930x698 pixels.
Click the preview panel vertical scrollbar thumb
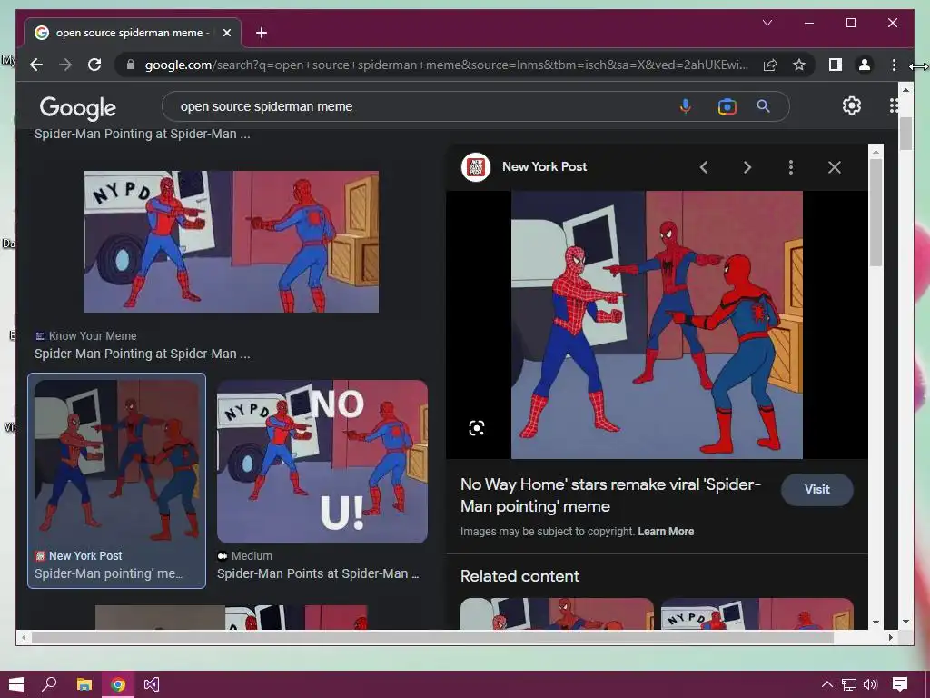click(x=876, y=211)
